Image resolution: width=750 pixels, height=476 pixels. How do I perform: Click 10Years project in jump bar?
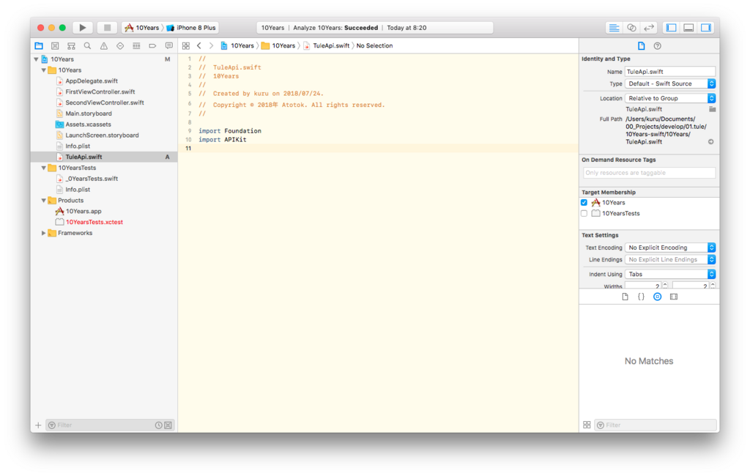click(x=238, y=46)
